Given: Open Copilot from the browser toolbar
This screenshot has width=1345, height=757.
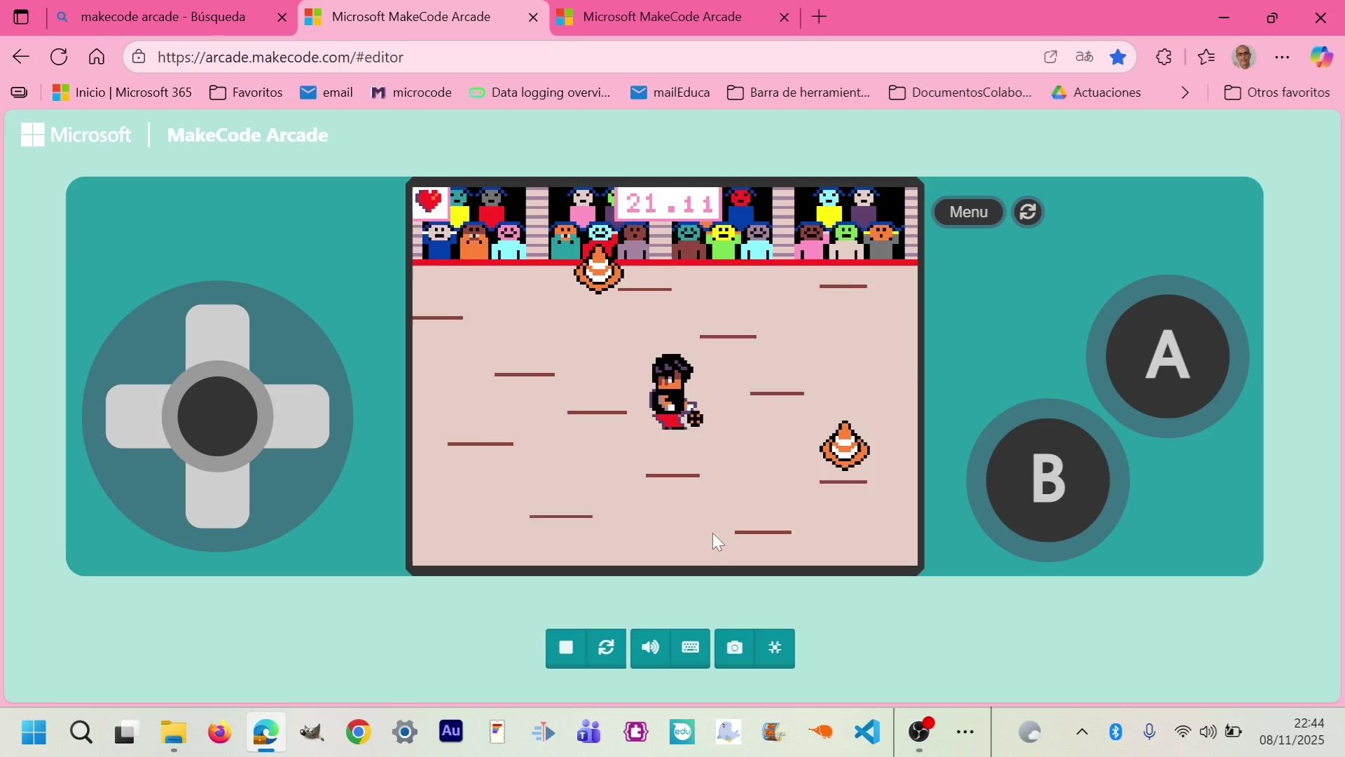Looking at the screenshot, I should pos(1321,57).
